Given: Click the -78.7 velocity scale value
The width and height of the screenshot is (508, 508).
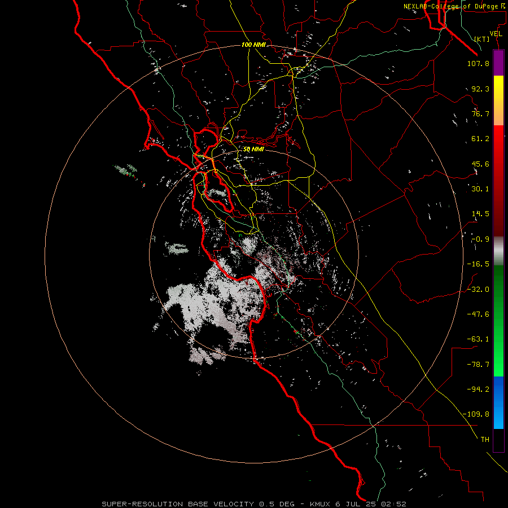Looking at the screenshot, I should point(478,365).
